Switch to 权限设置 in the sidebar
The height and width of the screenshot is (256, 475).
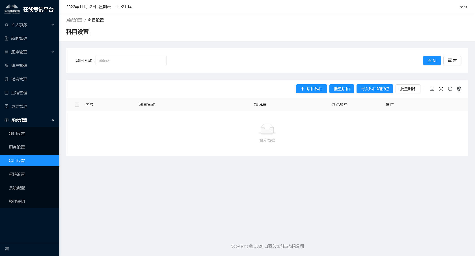point(16,174)
